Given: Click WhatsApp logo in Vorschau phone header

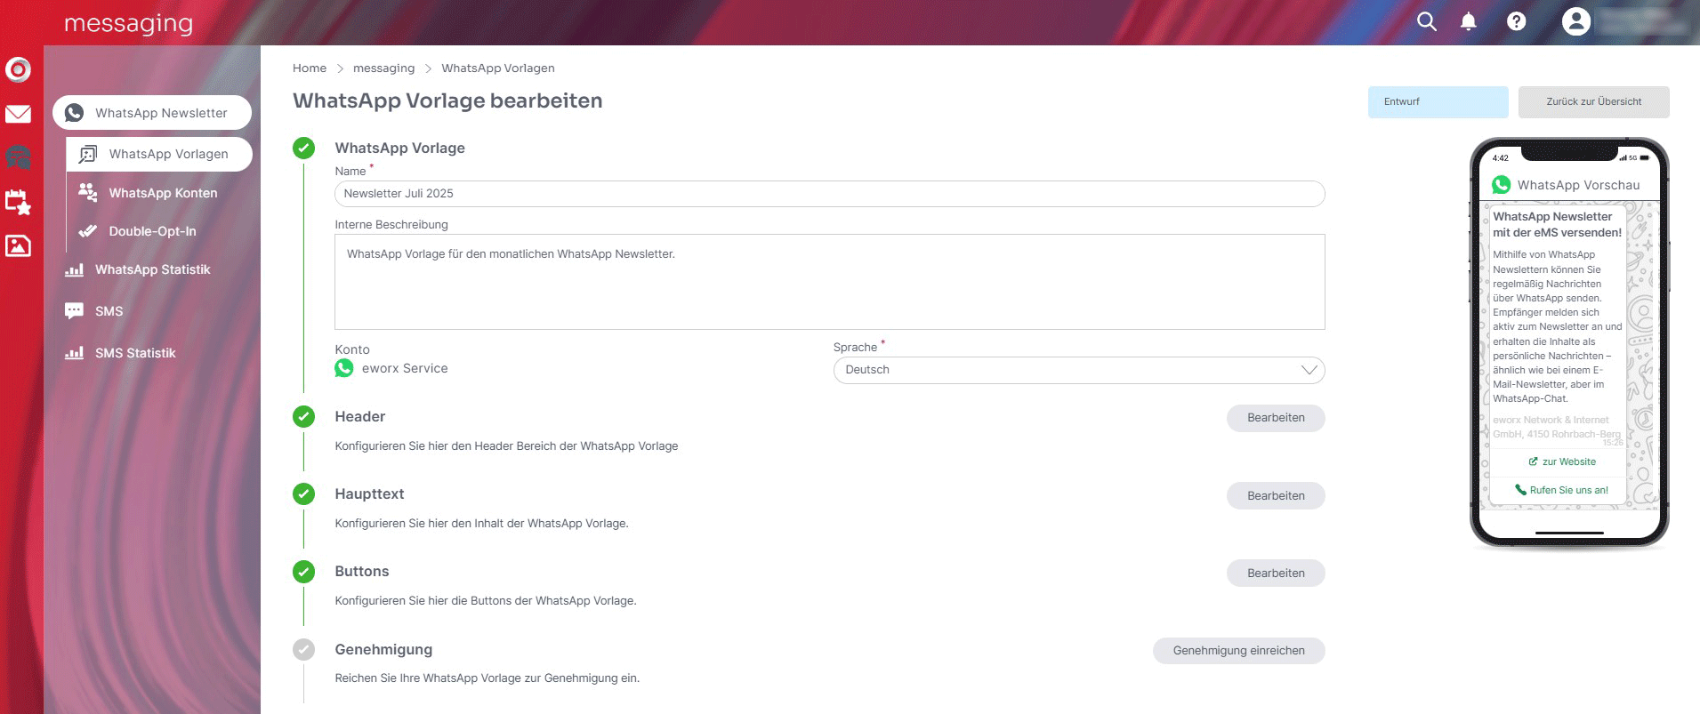Looking at the screenshot, I should coord(1502,185).
